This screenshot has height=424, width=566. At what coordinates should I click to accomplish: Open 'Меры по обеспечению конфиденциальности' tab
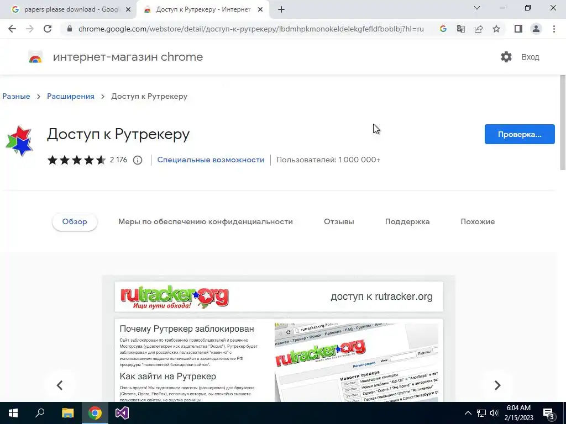click(x=206, y=222)
